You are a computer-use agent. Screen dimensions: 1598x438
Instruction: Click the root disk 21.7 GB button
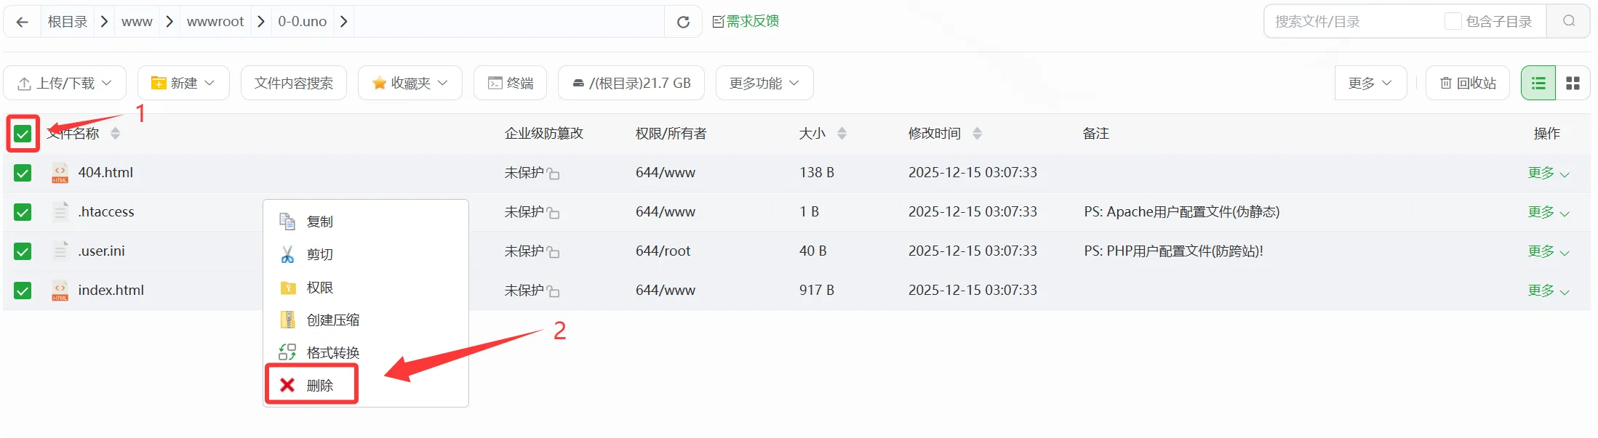click(631, 83)
